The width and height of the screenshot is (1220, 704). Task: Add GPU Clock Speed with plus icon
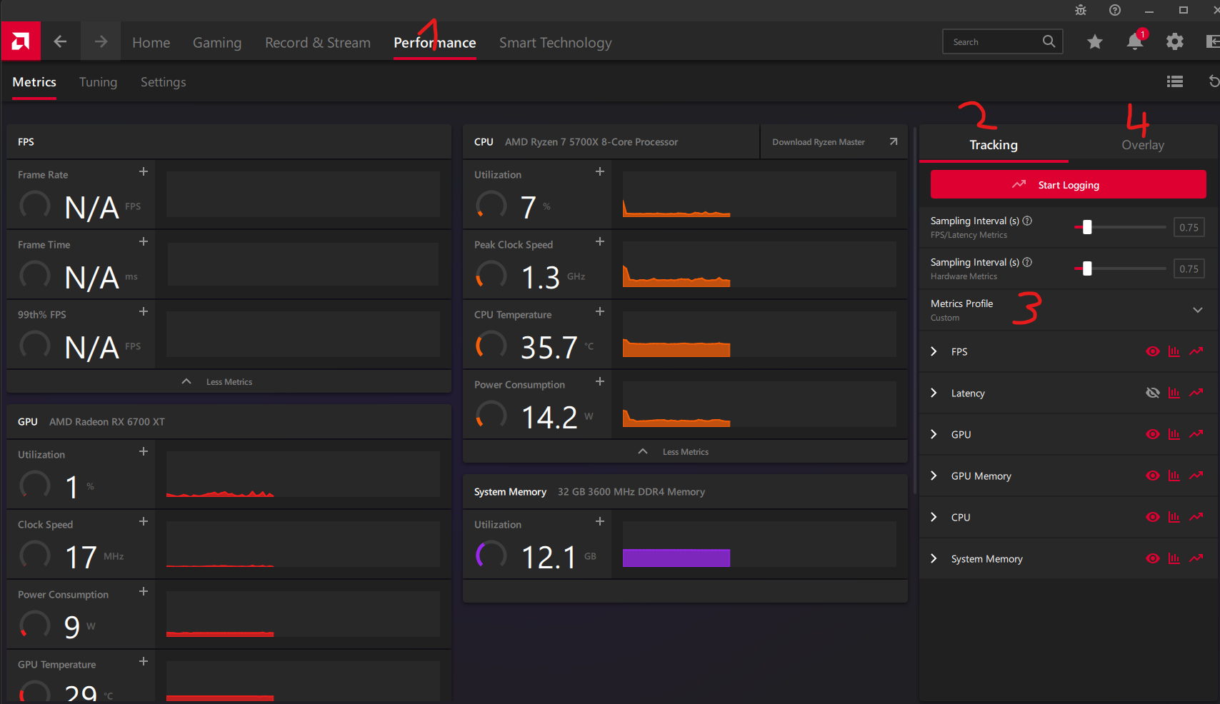[144, 521]
